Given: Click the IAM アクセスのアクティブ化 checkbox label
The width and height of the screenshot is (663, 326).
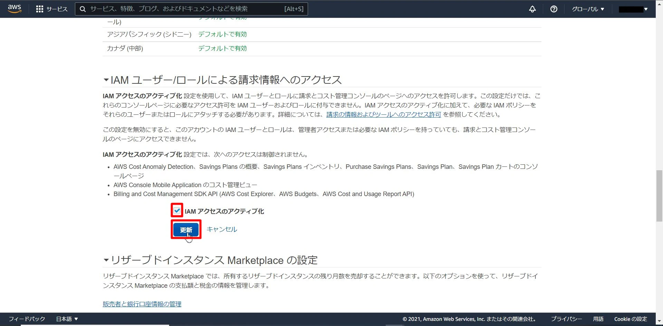Looking at the screenshot, I should pyautogui.click(x=224, y=211).
